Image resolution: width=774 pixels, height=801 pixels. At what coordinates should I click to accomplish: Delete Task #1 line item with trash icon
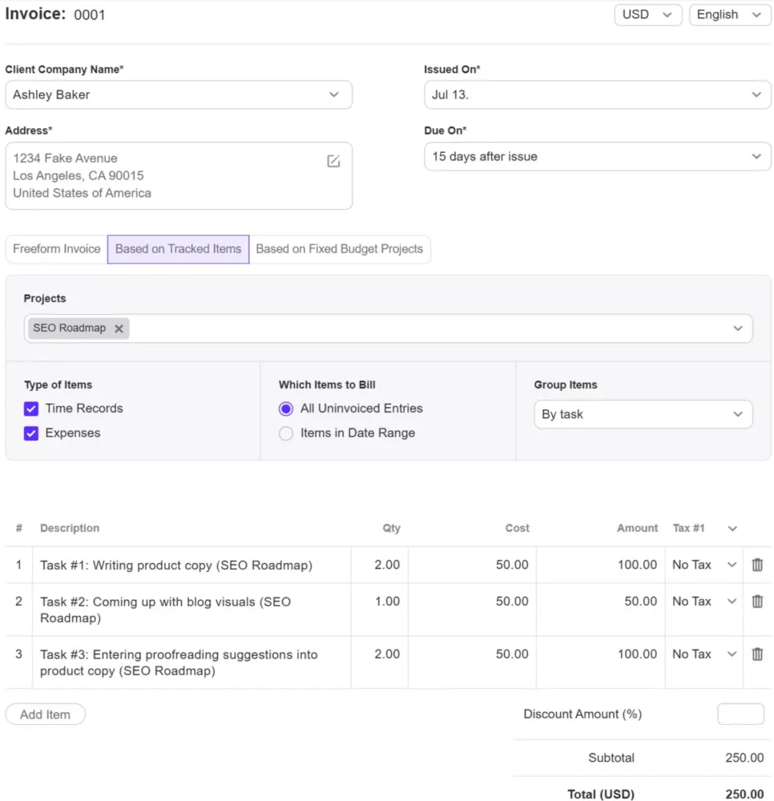click(757, 565)
